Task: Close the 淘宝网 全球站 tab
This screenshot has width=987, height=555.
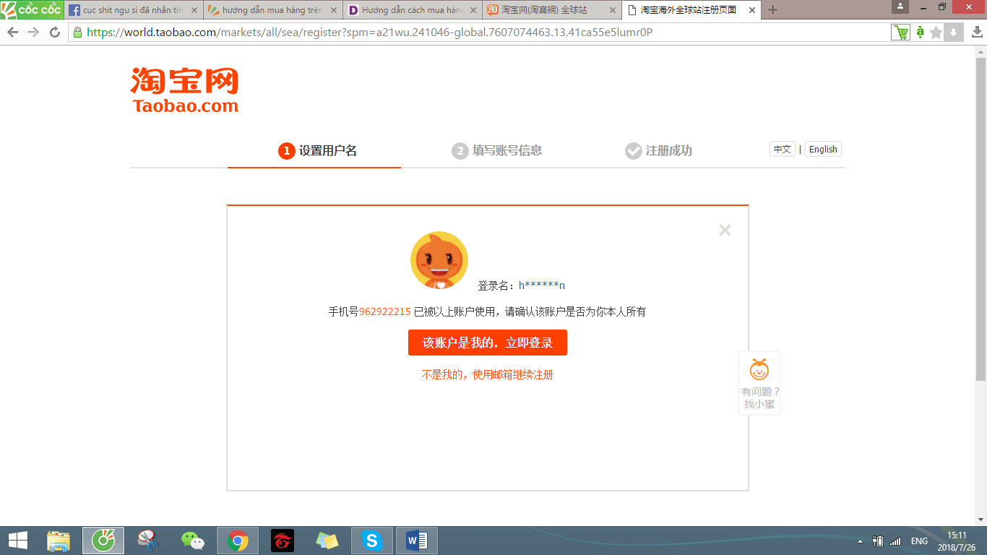Action: click(612, 10)
